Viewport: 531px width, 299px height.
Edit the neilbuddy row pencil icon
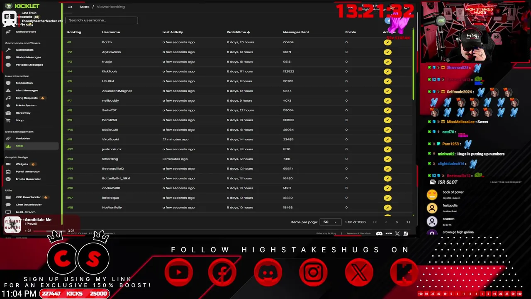pyautogui.click(x=387, y=100)
